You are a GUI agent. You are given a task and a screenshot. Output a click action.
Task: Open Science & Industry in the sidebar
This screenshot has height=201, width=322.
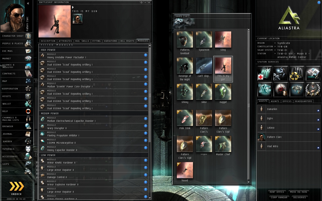(x=16, y=66)
